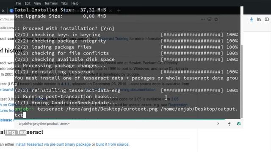This screenshot has width=271, height=152.
Task: Open the Regression link
Action: click(178, 105)
